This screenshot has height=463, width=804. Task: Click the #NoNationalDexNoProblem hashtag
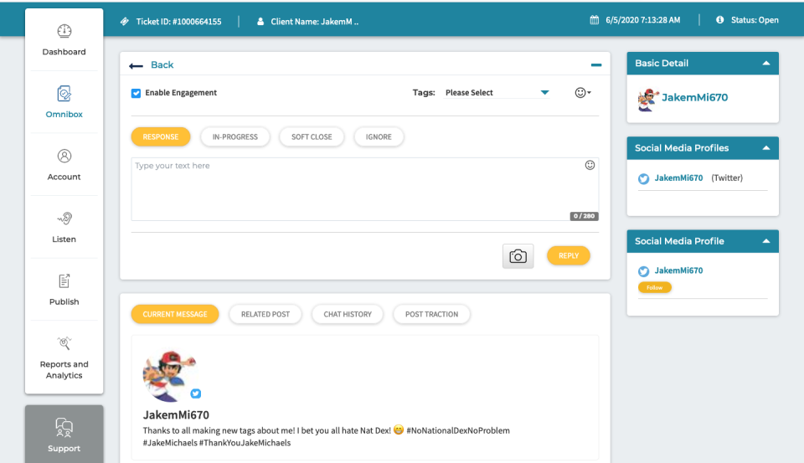(x=458, y=430)
